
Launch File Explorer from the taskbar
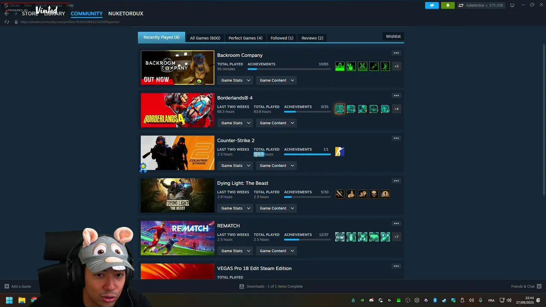tap(22, 300)
